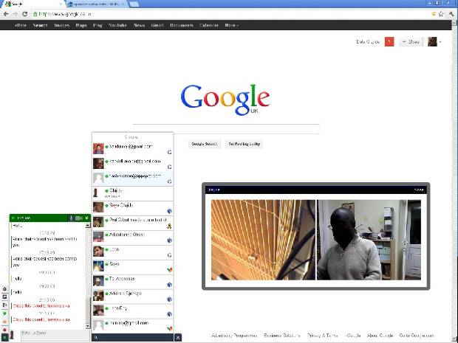Bookmark this page with the star icon
The width and height of the screenshot is (458, 343).
coord(441,14)
